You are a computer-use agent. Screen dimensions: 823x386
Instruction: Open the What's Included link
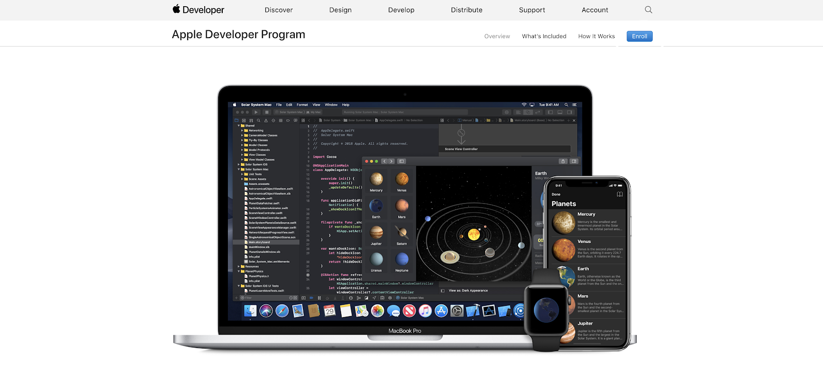click(544, 36)
